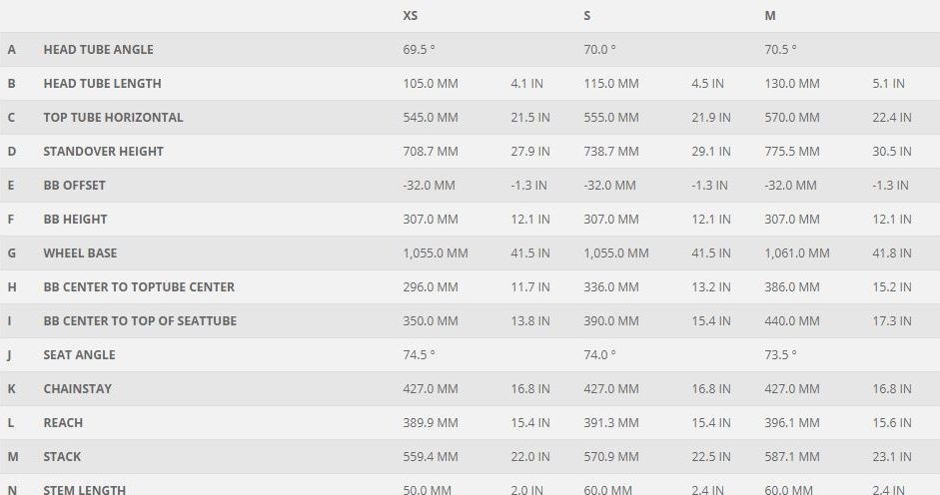940x495 pixels.
Task: Select the BB OFFSET row label
Action: pyautogui.click(x=74, y=186)
